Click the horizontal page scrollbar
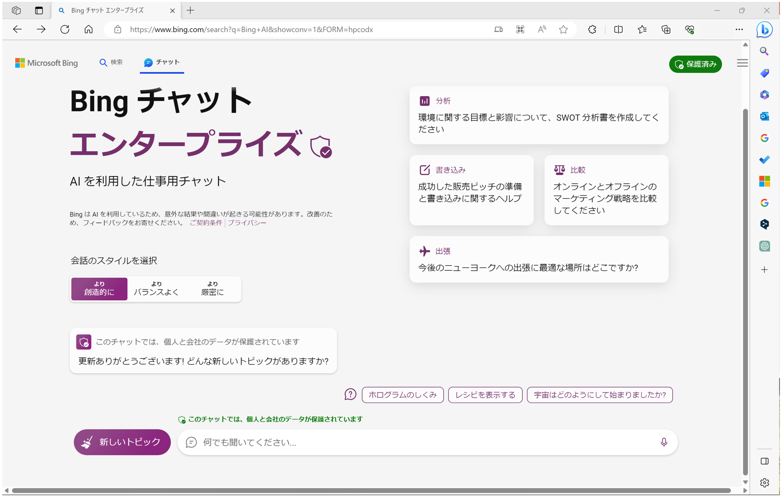 [372, 491]
